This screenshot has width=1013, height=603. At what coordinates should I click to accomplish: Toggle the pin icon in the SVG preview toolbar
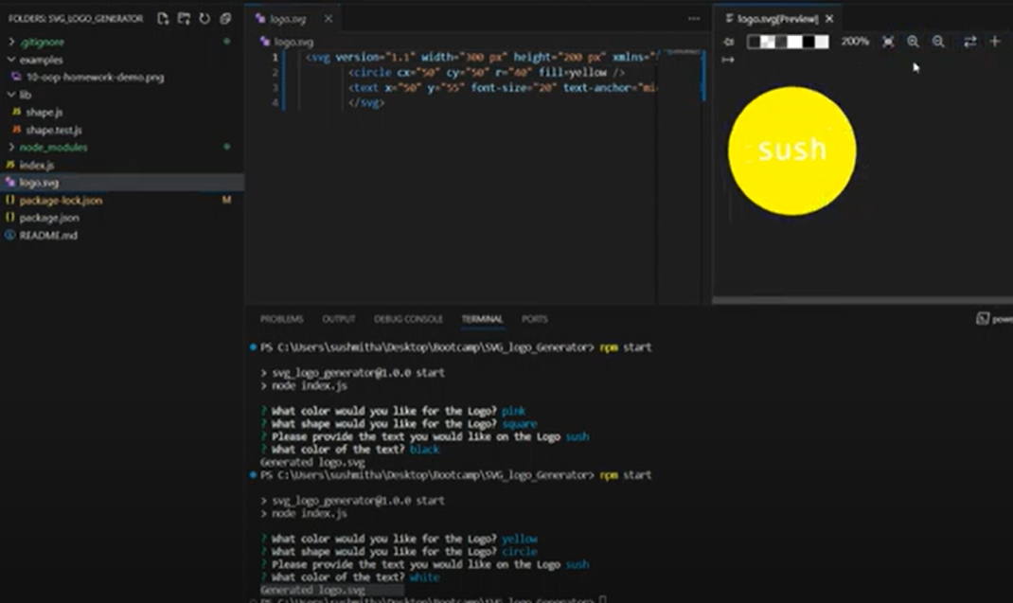[x=727, y=42]
